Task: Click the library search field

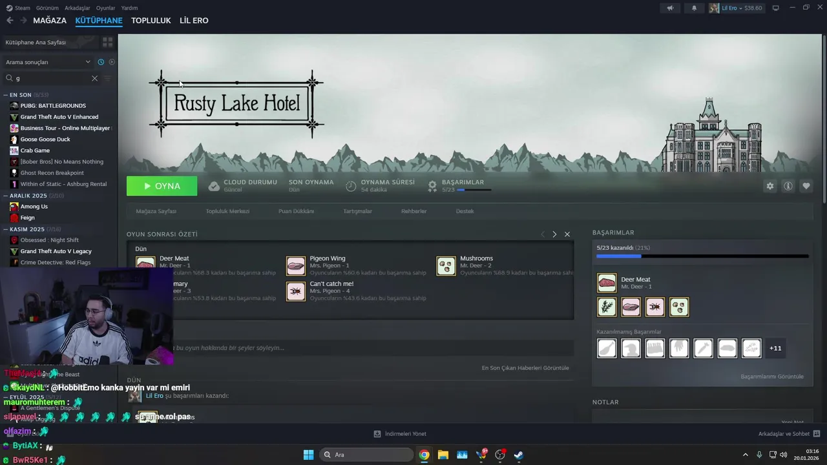Action: [x=52, y=78]
